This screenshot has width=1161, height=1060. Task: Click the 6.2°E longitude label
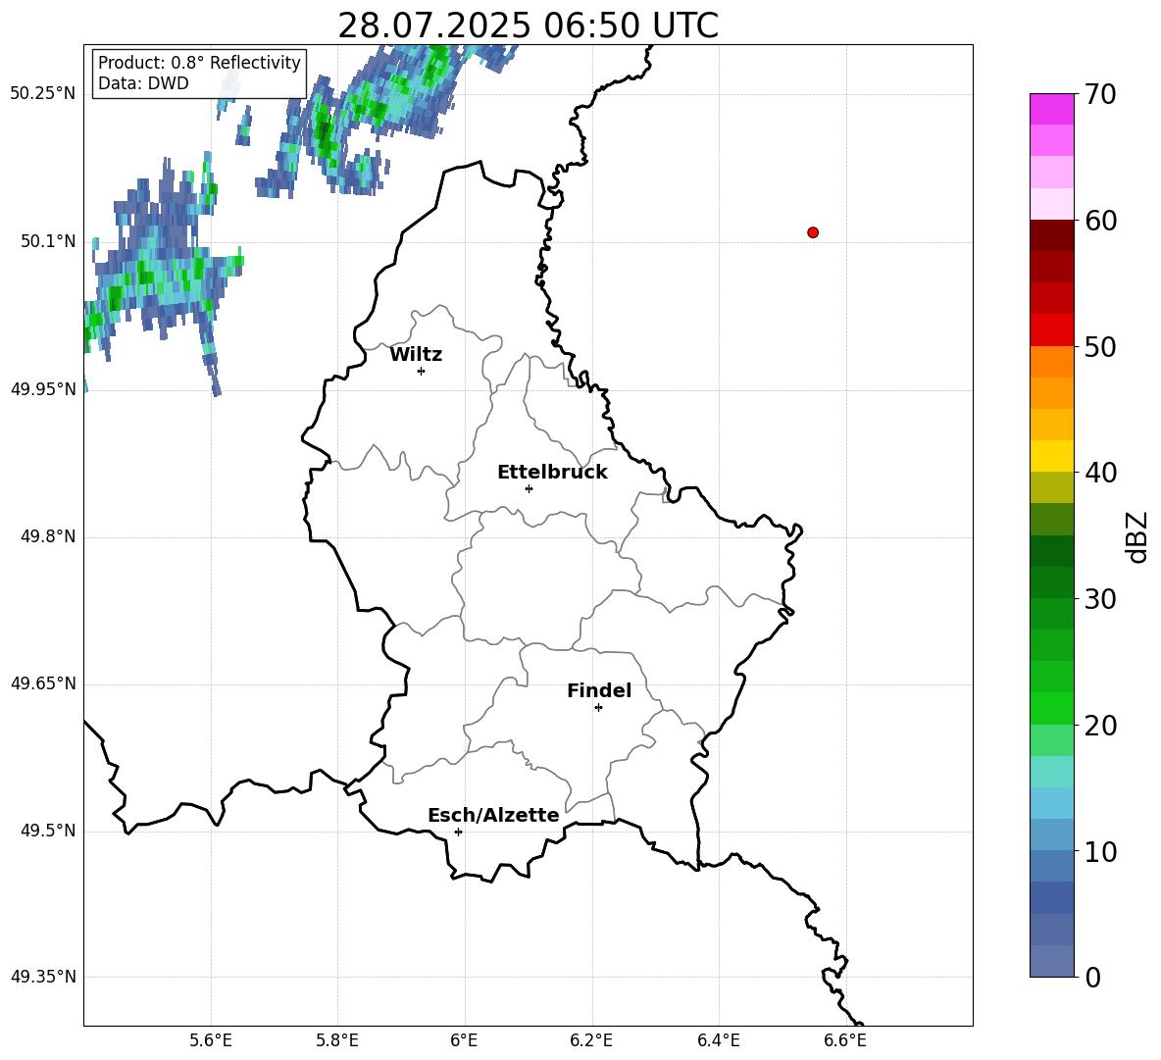(591, 1040)
